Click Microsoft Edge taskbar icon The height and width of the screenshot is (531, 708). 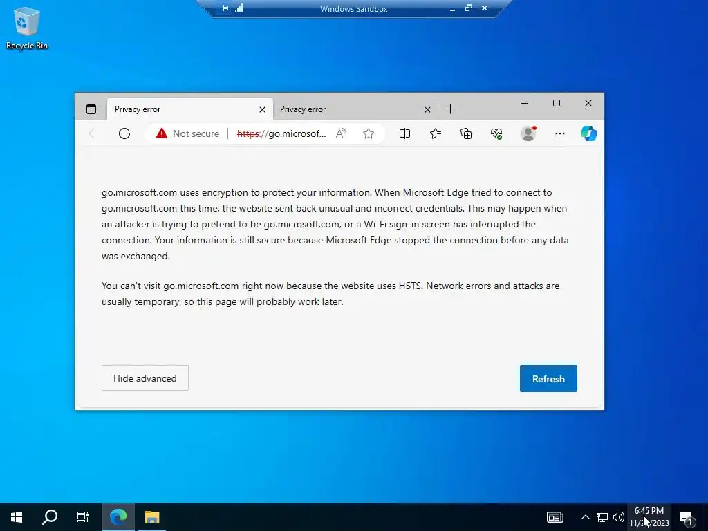118,517
